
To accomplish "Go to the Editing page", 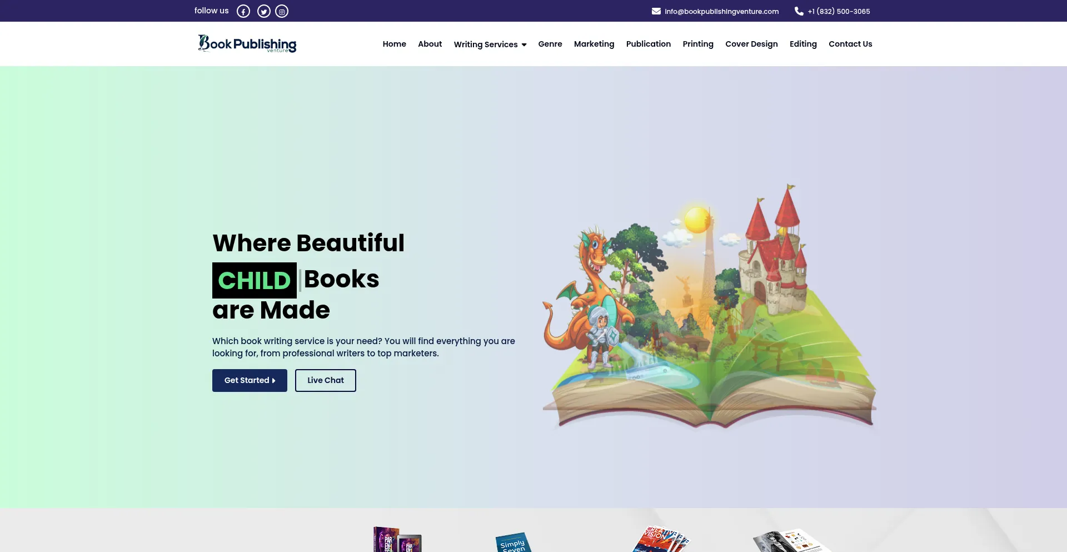I will [x=803, y=44].
